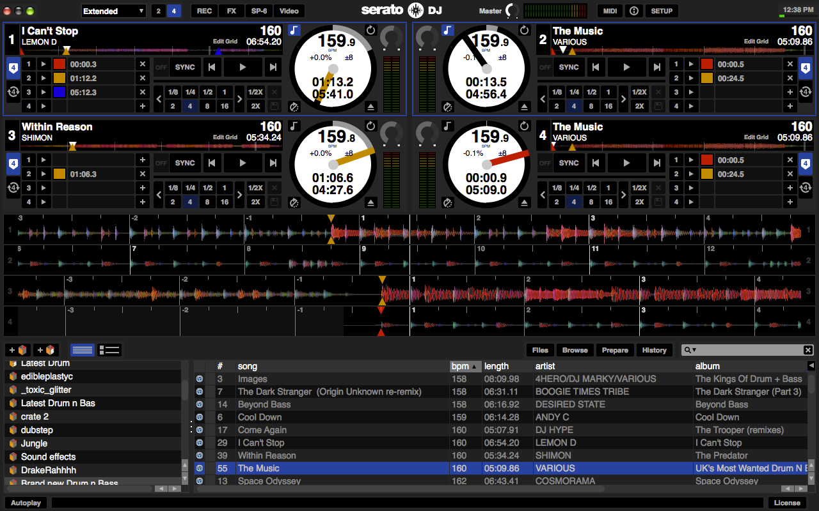Switch to 2-deck view
The image size is (819, 511).
coord(158,11)
